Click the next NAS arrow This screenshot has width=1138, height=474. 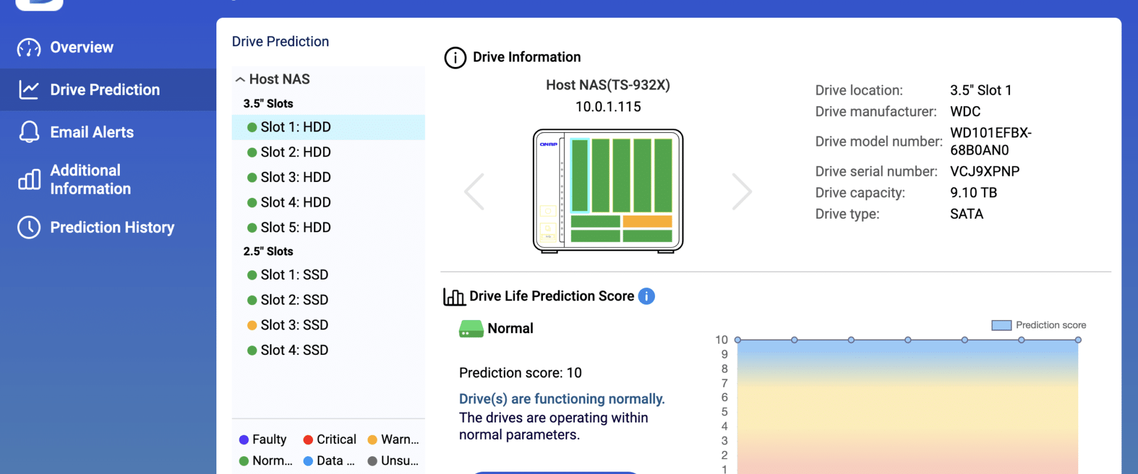(741, 191)
